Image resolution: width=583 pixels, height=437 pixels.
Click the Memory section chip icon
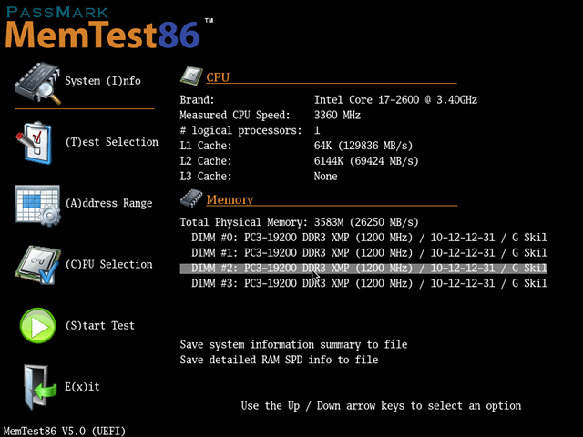point(191,198)
